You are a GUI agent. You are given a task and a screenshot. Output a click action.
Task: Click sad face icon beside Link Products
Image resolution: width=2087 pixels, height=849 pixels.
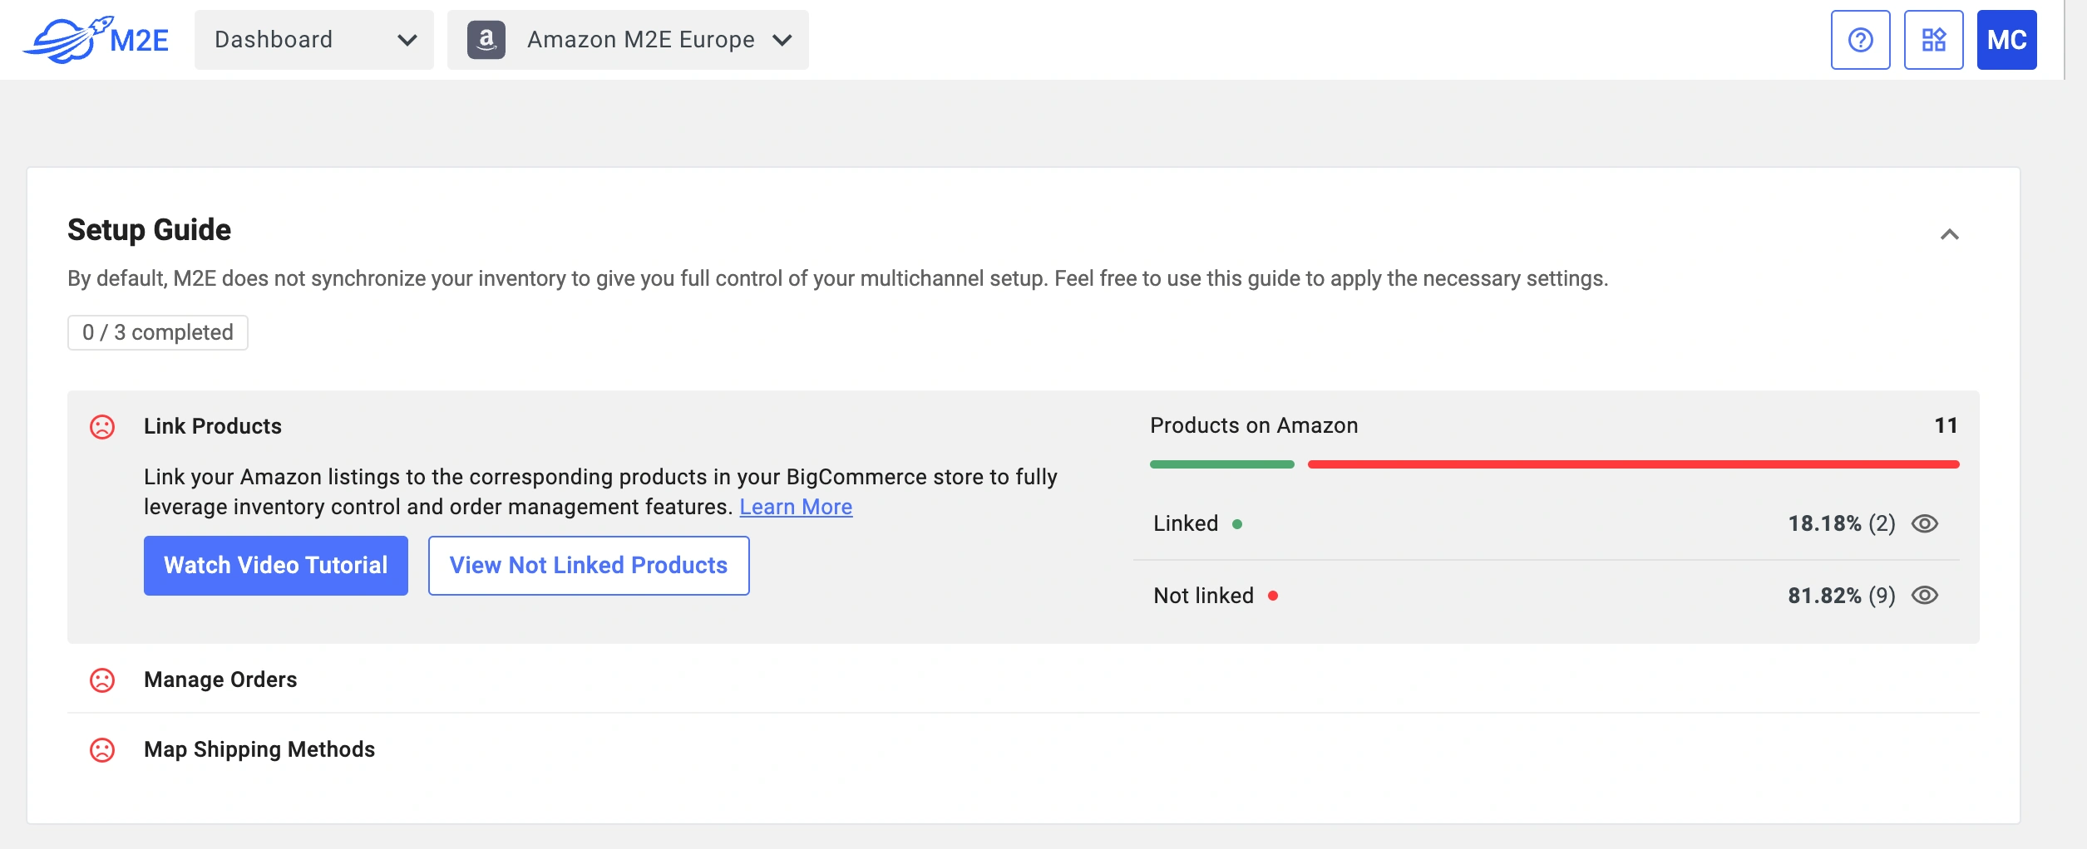pyautogui.click(x=102, y=427)
